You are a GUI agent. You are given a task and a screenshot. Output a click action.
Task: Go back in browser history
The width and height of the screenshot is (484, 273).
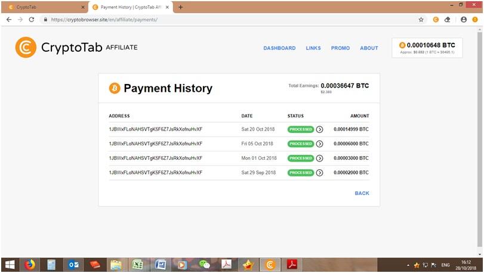pos(9,20)
